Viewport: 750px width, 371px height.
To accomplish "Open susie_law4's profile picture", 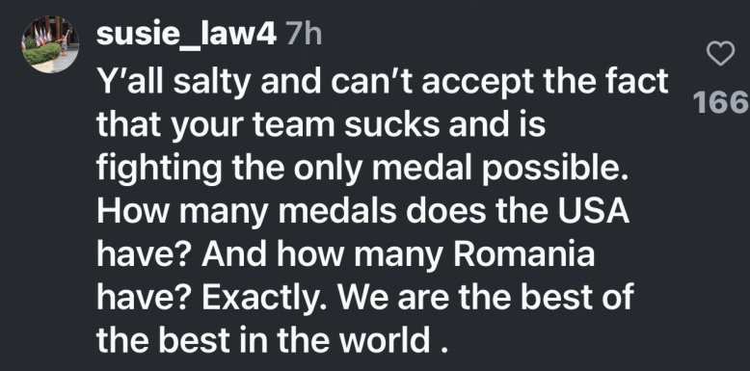I will coord(50,44).
